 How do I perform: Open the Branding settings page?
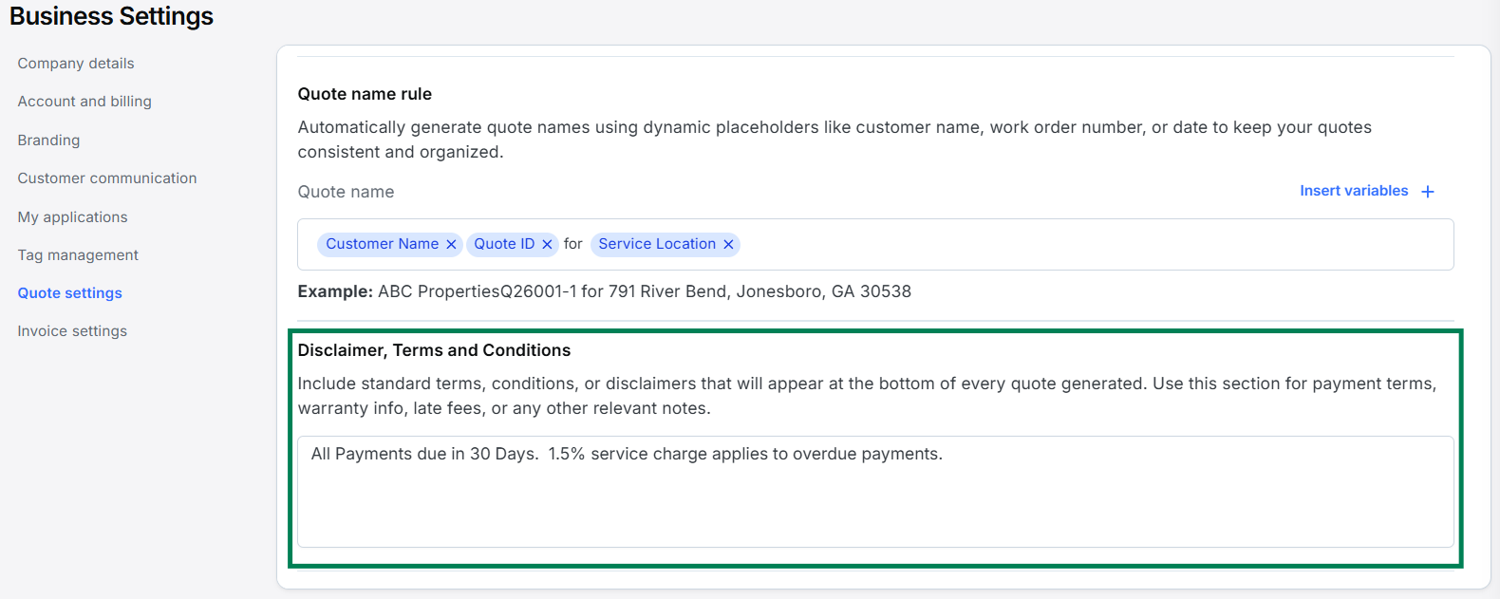tap(48, 140)
